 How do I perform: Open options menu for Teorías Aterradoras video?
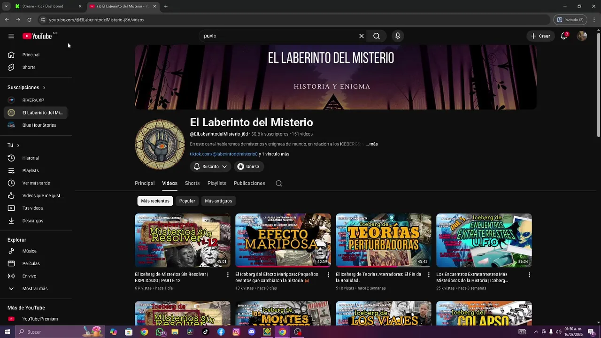pos(428,275)
